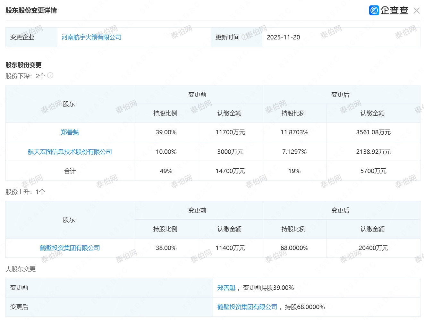Viewport: 424px width, 320px height.
Task: Click info icon next to 股份下降：2个
Action: (x=50, y=76)
